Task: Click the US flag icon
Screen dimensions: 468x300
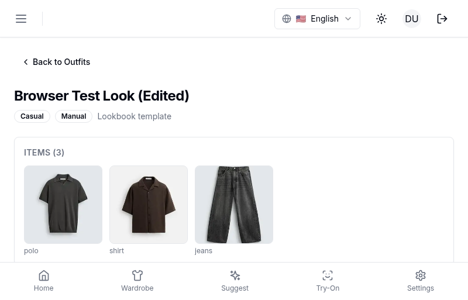Action: (301, 19)
